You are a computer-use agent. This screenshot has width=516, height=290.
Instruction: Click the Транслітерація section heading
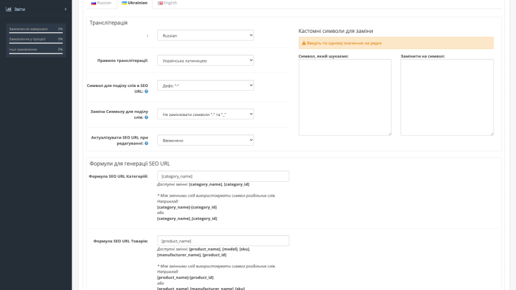(108, 23)
